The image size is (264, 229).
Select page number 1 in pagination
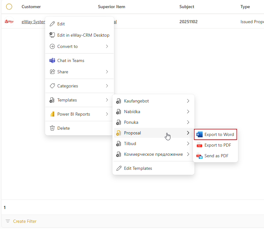(x=5, y=207)
